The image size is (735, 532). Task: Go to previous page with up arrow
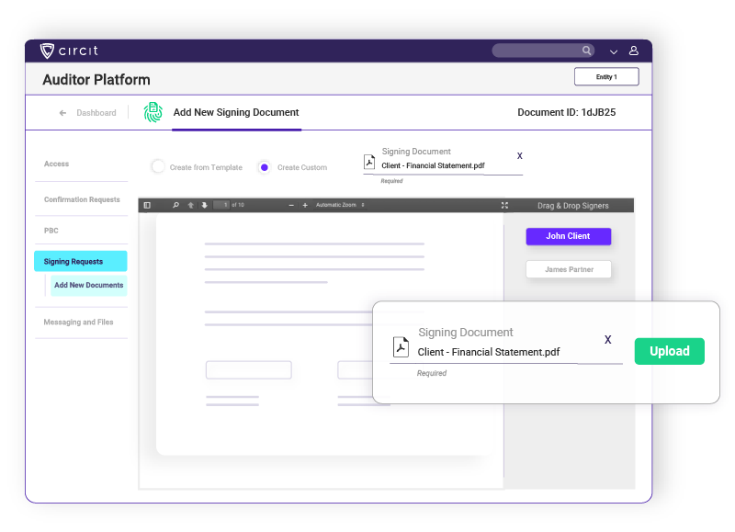[191, 205]
